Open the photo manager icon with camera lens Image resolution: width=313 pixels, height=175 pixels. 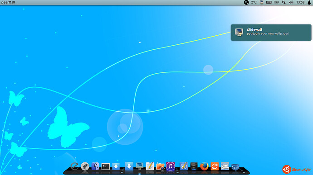160,166
